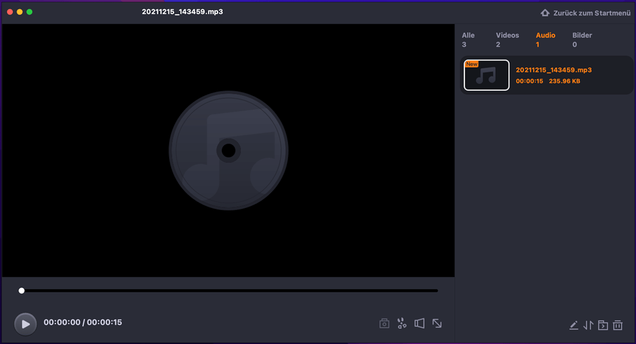Select the Audio tab
The width and height of the screenshot is (636, 344).
point(545,40)
